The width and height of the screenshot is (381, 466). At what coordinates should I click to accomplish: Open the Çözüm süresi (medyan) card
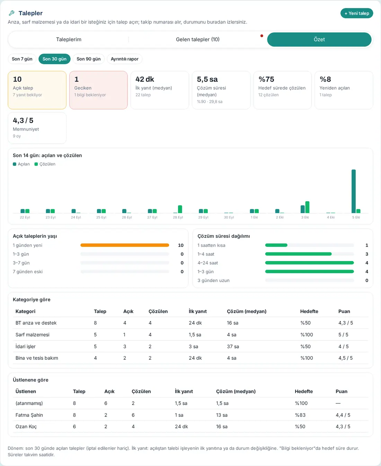point(221,90)
